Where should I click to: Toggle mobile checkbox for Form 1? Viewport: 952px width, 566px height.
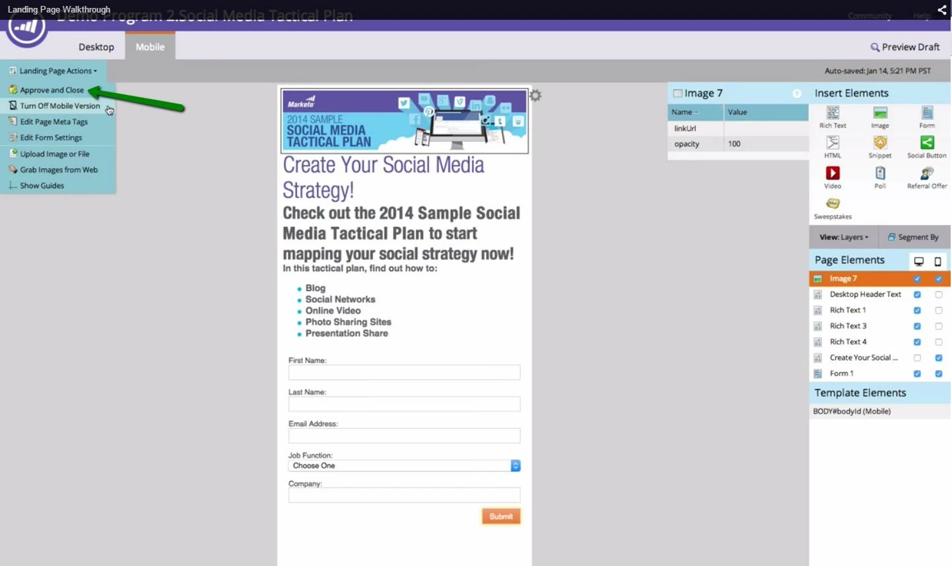(x=938, y=373)
